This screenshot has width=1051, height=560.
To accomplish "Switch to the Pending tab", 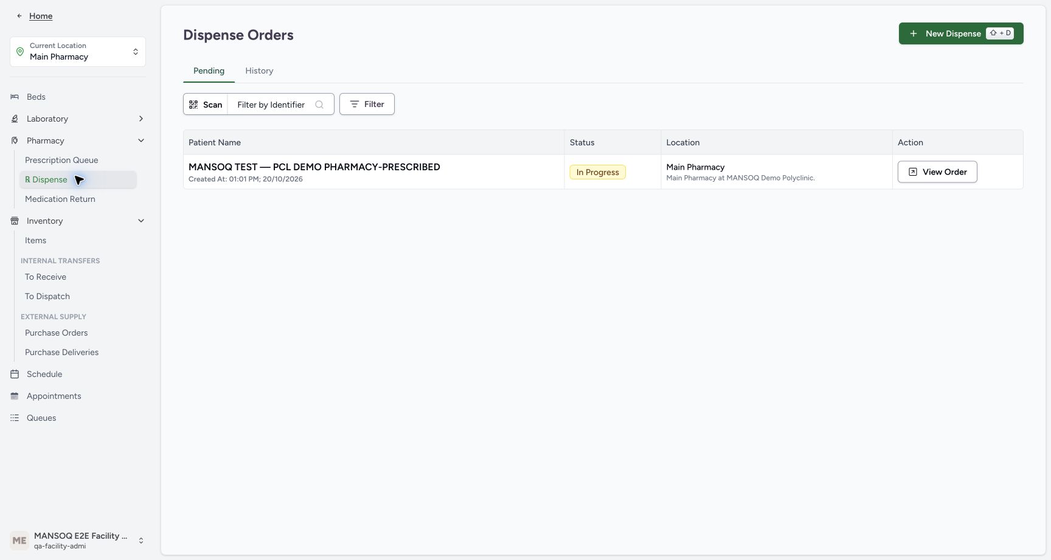I will point(209,71).
